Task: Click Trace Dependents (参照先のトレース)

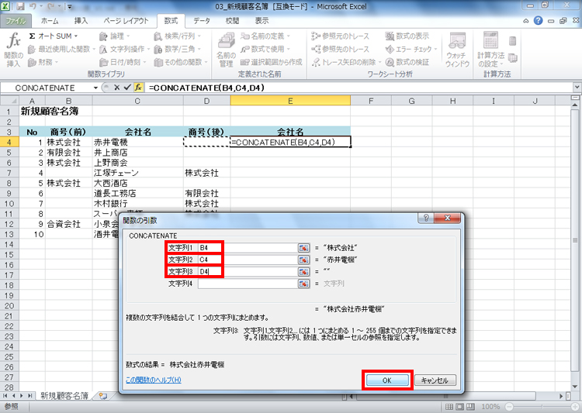Action: click(341, 49)
